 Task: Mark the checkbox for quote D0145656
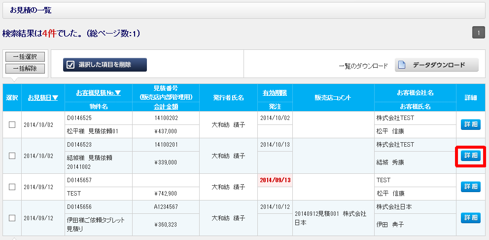[12, 218]
